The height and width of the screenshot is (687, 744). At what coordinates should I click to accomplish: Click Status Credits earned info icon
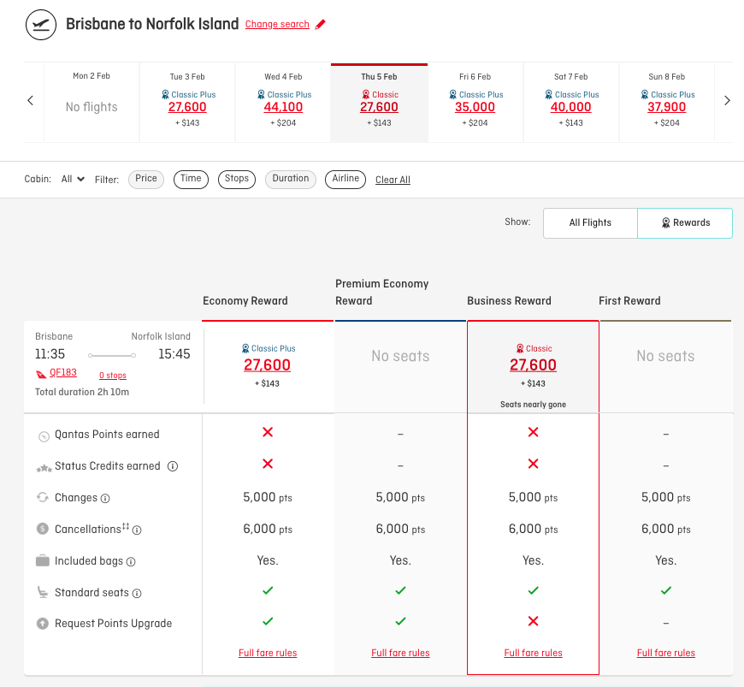(173, 466)
